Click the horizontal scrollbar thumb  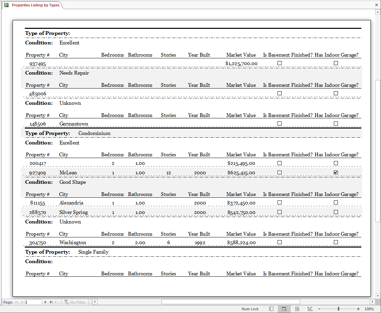[x=231, y=301]
